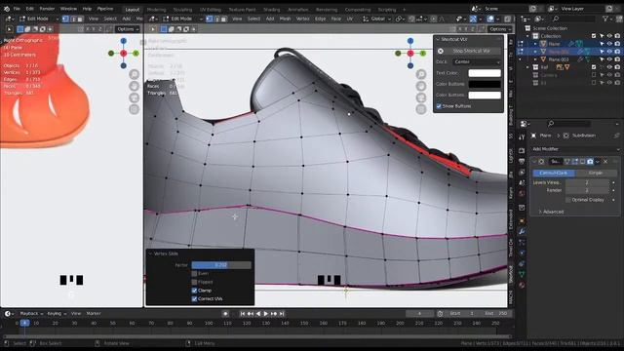Toggle the Correct UVs checkbox
The image size is (624, 351).
pos(194,299)
